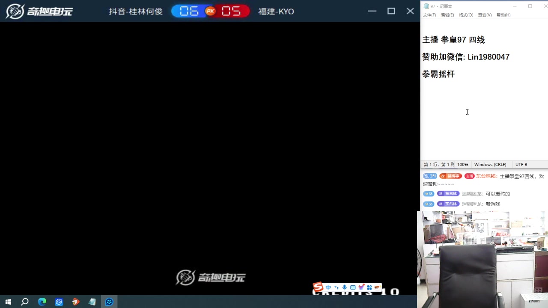Maximize the 奇趣电玩 game window

(391, 11)
